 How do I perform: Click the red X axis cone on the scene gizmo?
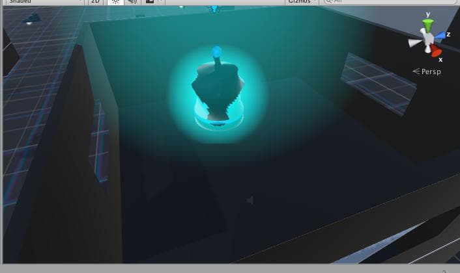436,51
